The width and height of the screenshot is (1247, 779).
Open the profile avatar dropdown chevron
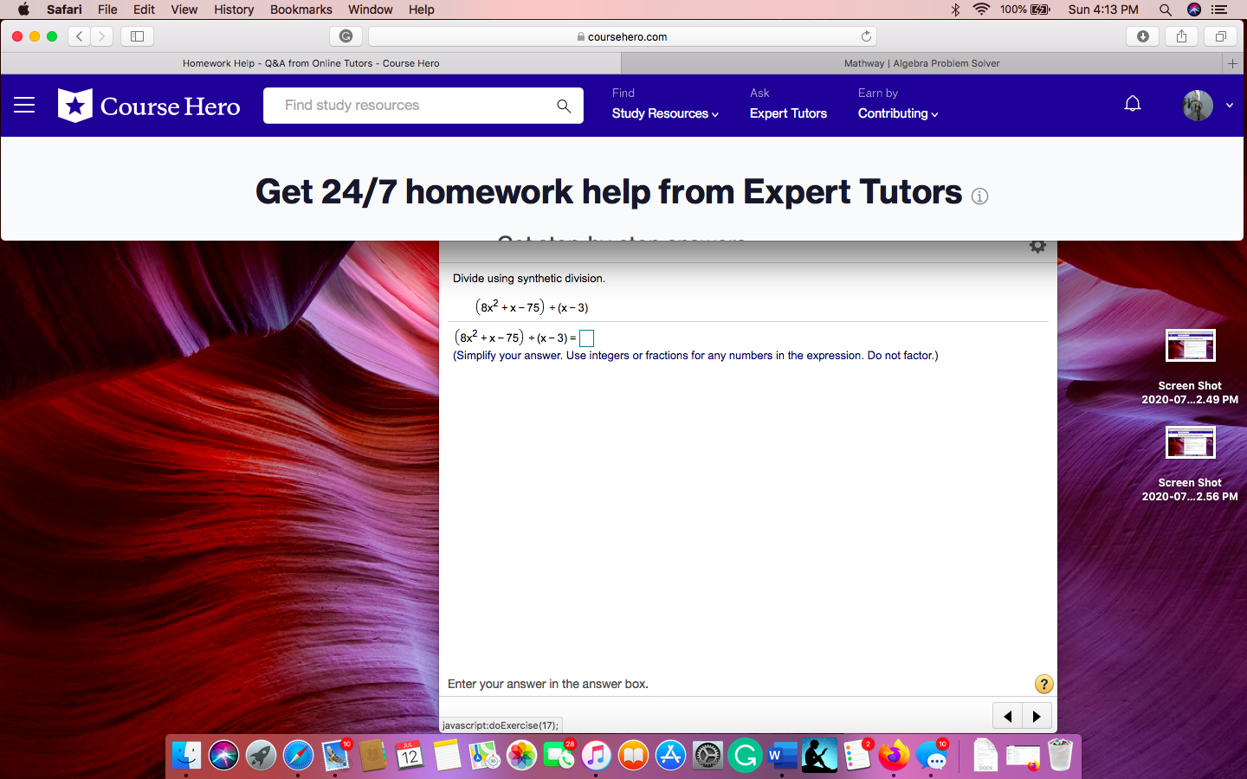point(1229,105)
